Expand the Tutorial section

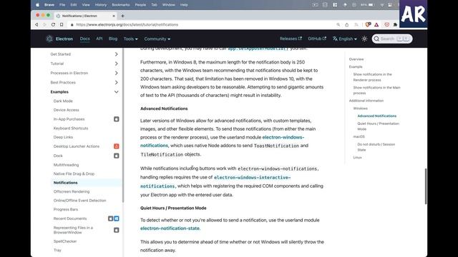click(x=116, y=64)
